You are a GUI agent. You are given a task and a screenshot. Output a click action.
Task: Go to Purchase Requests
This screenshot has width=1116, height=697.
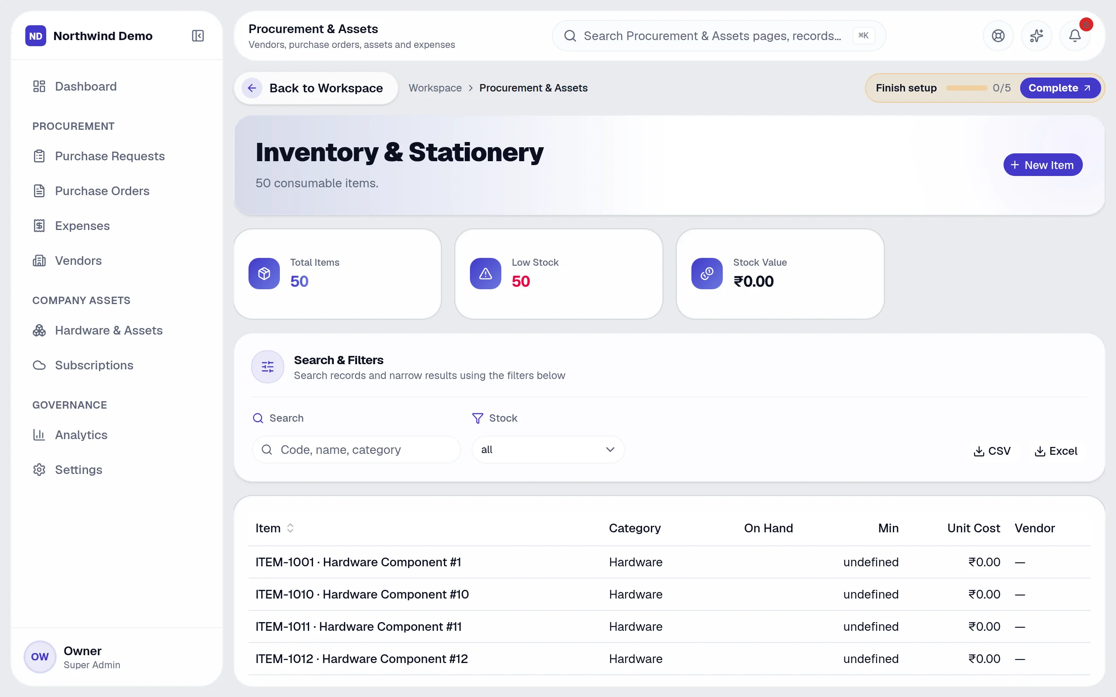[117, 156]
